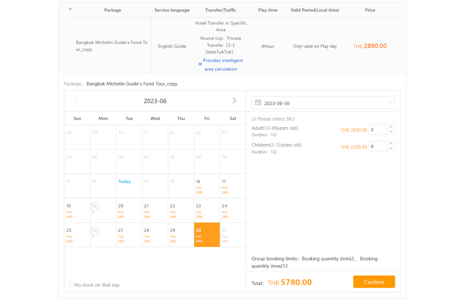The height and width of the screenshot is (301, 461).
Task: Select June 24 on the calendar
Action: [x=233, y=210]
